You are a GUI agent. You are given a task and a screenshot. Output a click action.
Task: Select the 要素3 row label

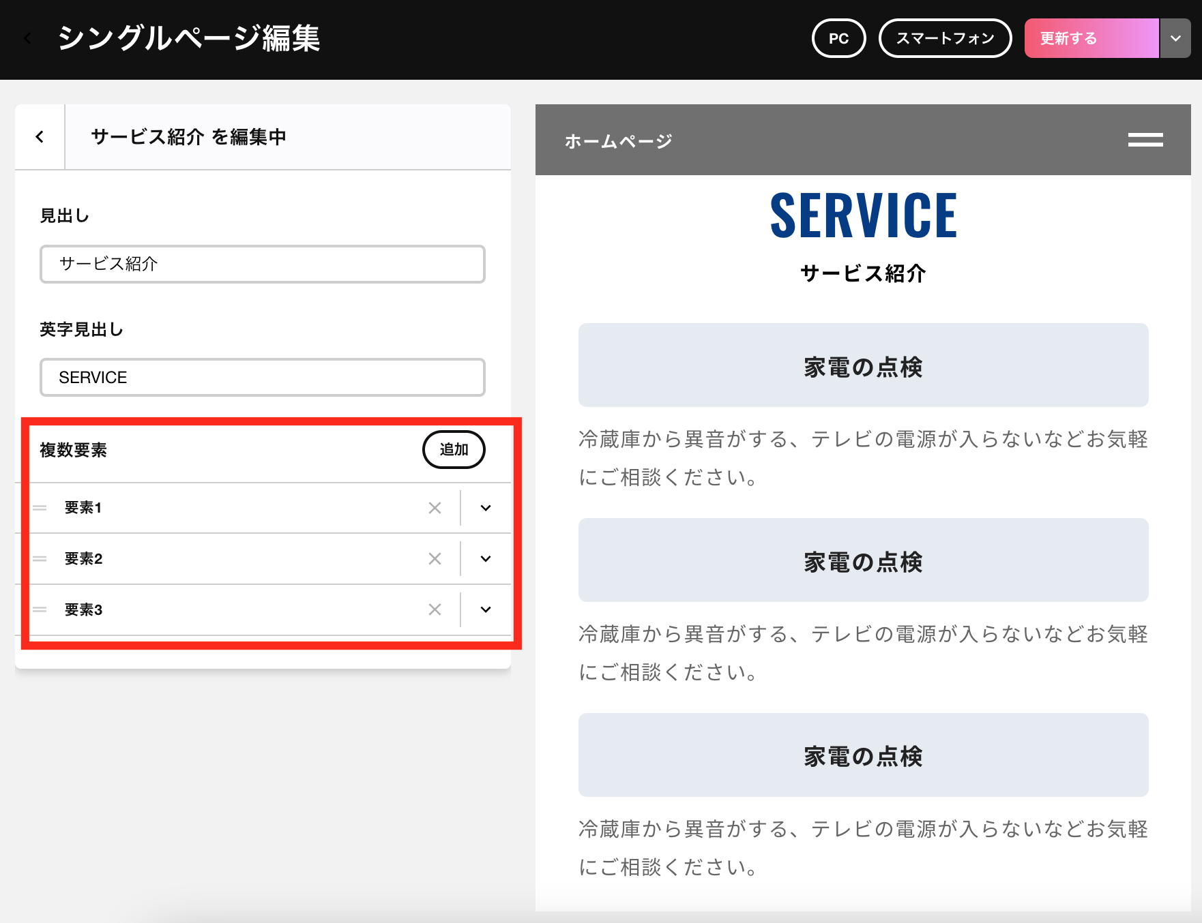click(83, 609)
